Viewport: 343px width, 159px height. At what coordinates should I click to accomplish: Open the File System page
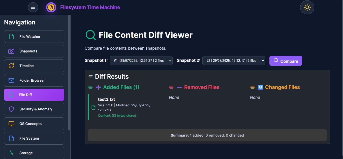[x=34, y=138]
